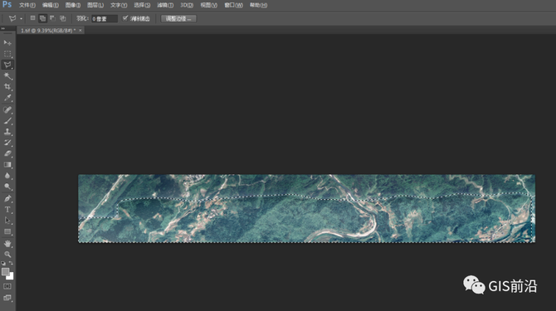Image resolution: width=556 pixels, height=311 pixels.
Task: Expand the collapsed toolbox panel arrows
Action: (x=3, y=28)
